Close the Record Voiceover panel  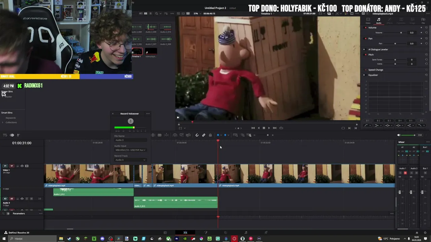pyautogui.click(x=113, y=114)
